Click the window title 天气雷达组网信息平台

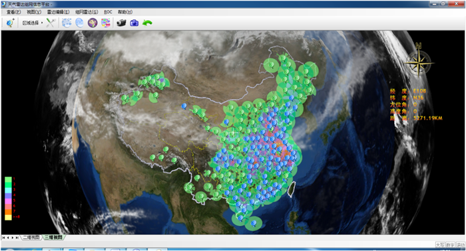pyautogui.click(x=29, y=4)
